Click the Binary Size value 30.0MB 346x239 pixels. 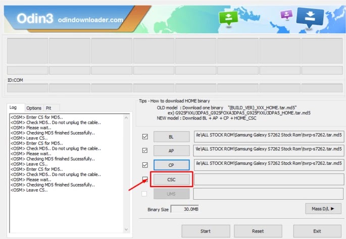[185, 209]
